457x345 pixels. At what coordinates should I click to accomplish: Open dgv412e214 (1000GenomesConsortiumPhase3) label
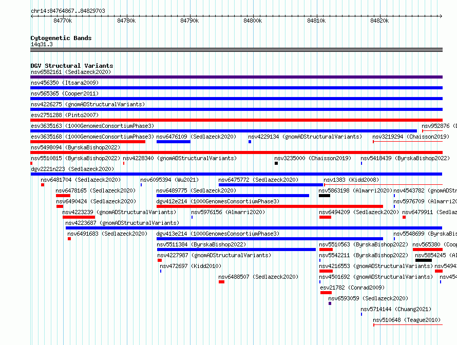click(x=218, y=201)
